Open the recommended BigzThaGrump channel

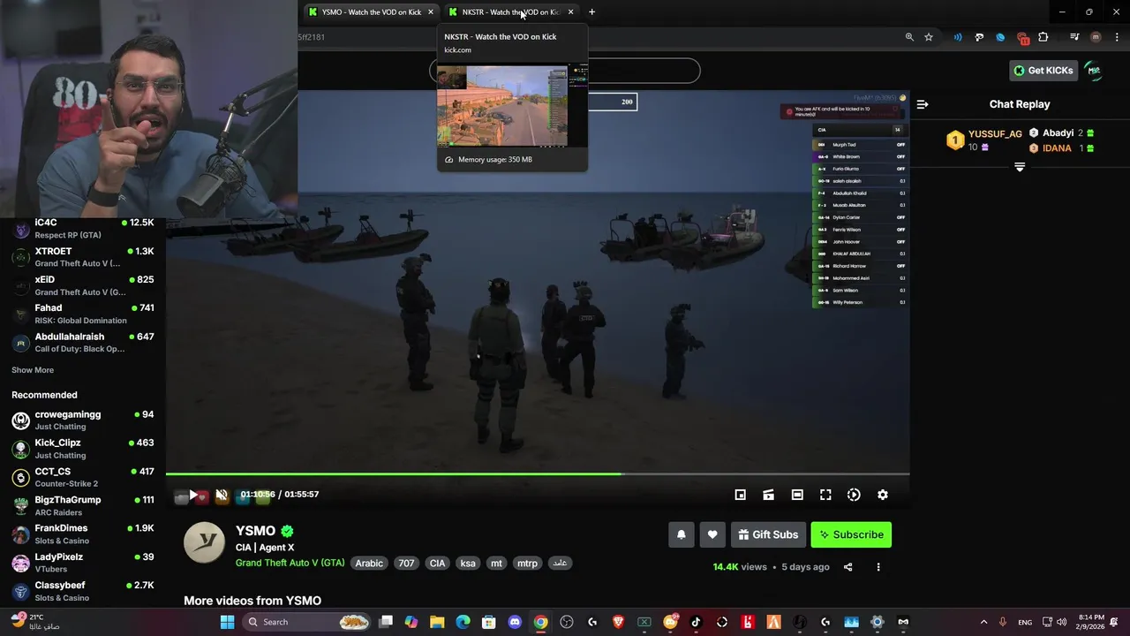pos(83,505)
